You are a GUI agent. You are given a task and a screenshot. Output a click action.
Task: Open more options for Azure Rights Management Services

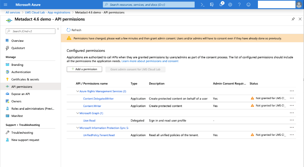(x=292, y=91)
